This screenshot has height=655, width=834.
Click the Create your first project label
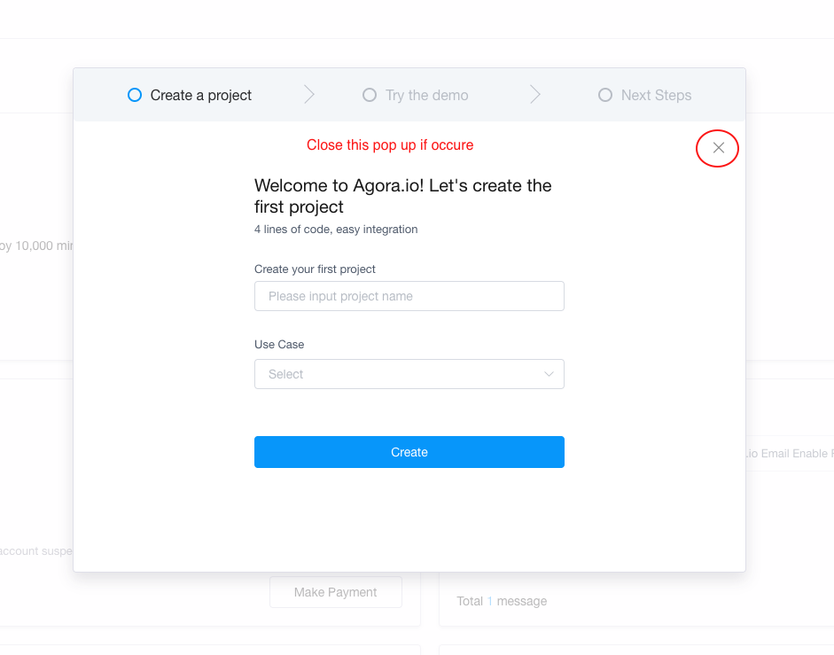(315, 269)
